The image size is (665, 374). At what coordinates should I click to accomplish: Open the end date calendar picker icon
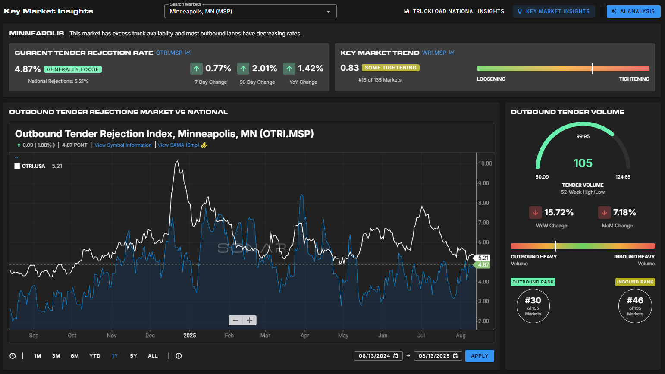coord(455,356)
